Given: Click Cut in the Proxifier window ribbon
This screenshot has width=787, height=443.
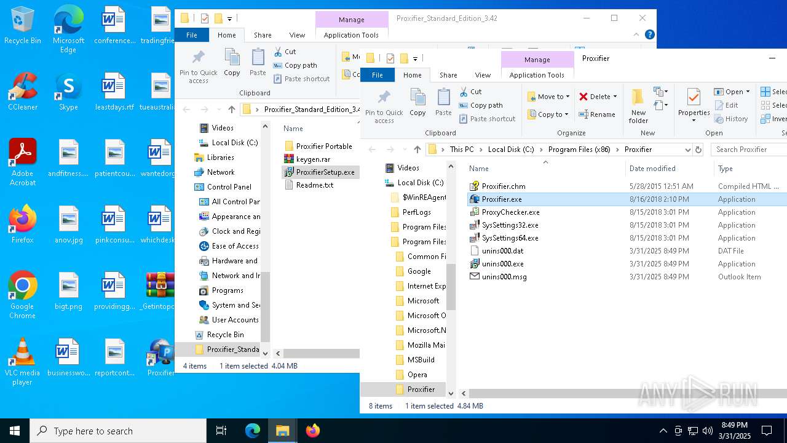Looking at the screenshot, I should tap(470, 92).
